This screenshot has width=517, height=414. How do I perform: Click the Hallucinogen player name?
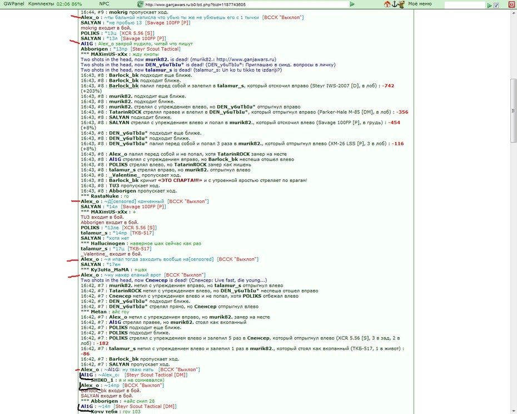coord(108,243)
